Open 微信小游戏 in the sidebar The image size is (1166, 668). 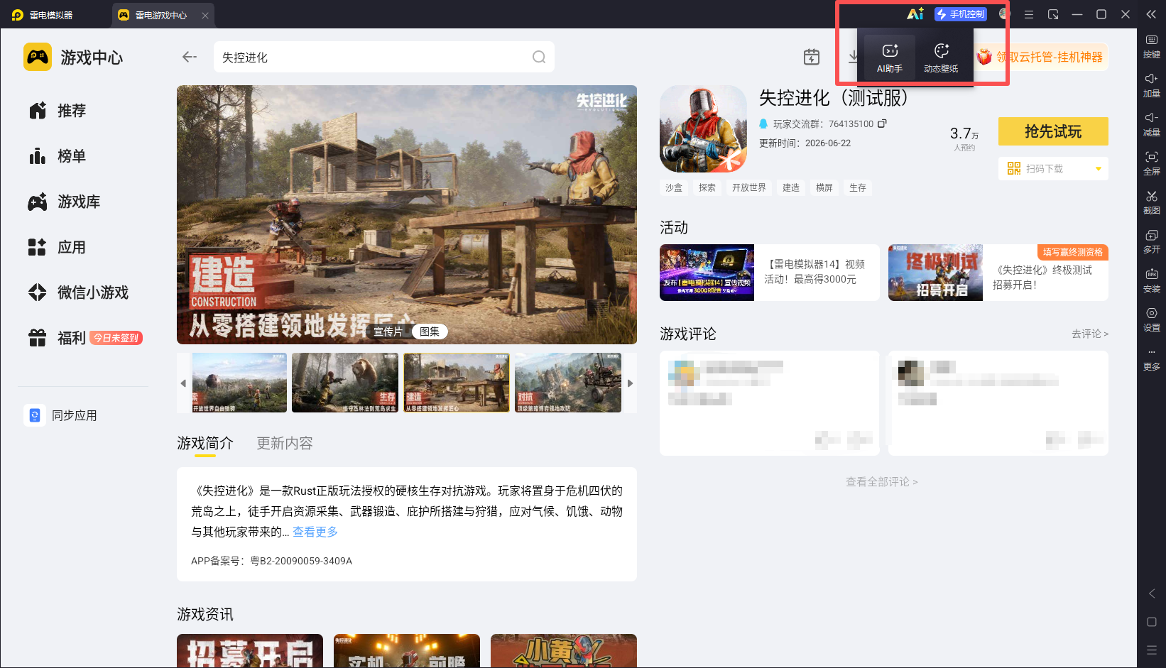pos(79,292)
